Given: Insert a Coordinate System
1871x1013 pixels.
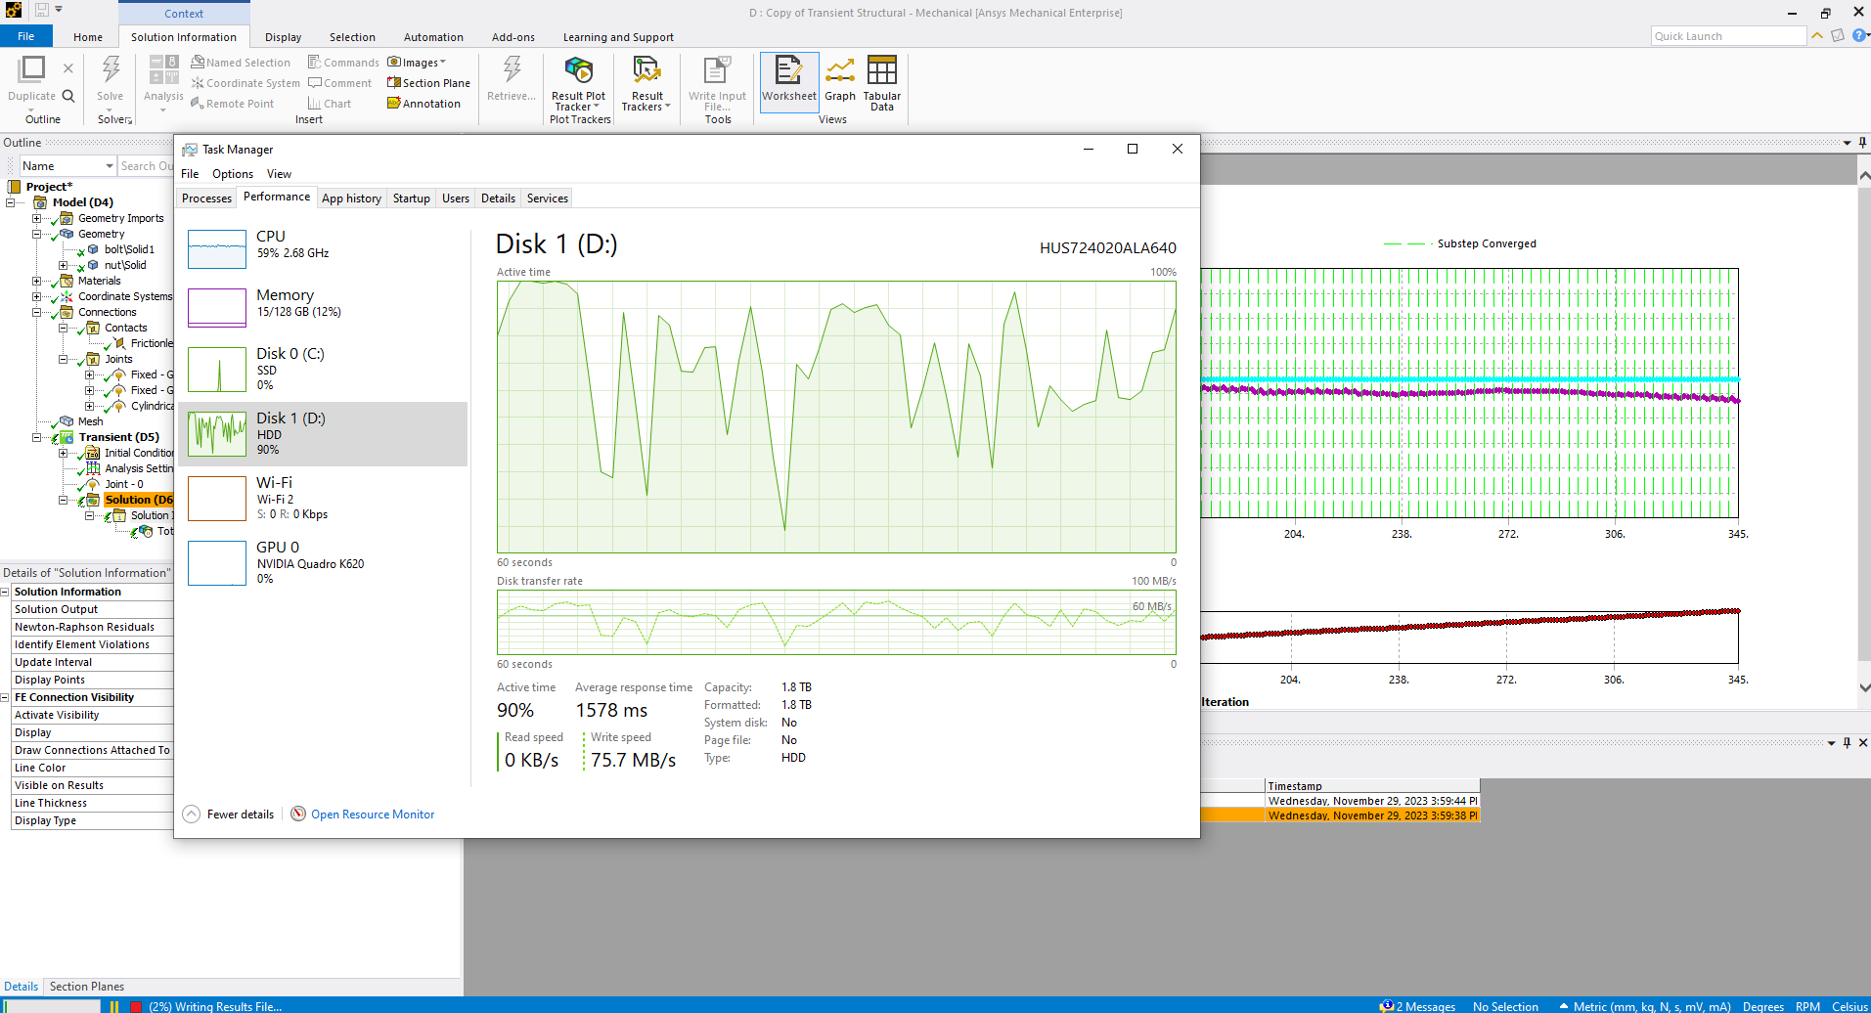Looking at the screenshot, I should pyautogui.click(x=245, y=83).
